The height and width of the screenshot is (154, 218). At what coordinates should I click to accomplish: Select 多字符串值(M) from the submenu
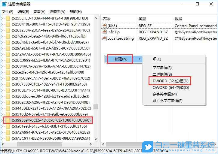(x=164, y=94)
